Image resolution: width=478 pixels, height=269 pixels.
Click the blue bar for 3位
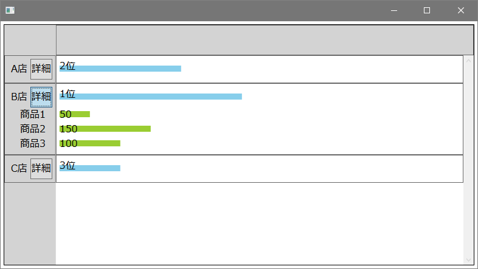(90, 168)
